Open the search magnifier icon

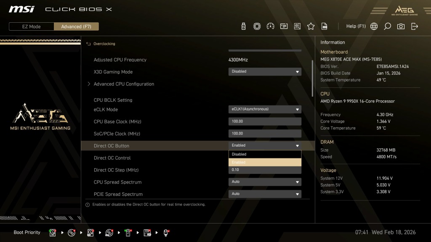pos(387,26)
